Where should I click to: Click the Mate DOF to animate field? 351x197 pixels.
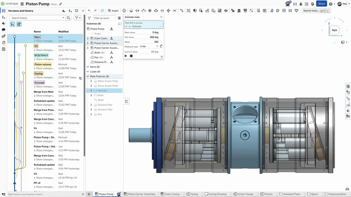[x=143, y=25]
